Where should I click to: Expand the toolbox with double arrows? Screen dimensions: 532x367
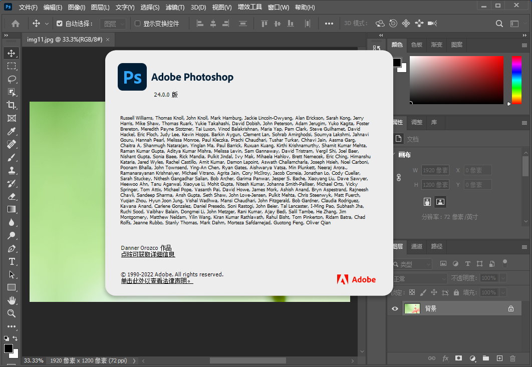(x=6, y=35)
